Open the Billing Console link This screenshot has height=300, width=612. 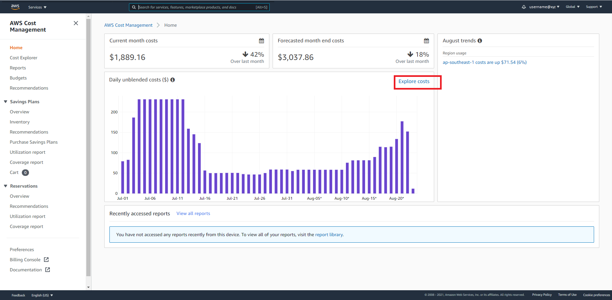(25, 260)
